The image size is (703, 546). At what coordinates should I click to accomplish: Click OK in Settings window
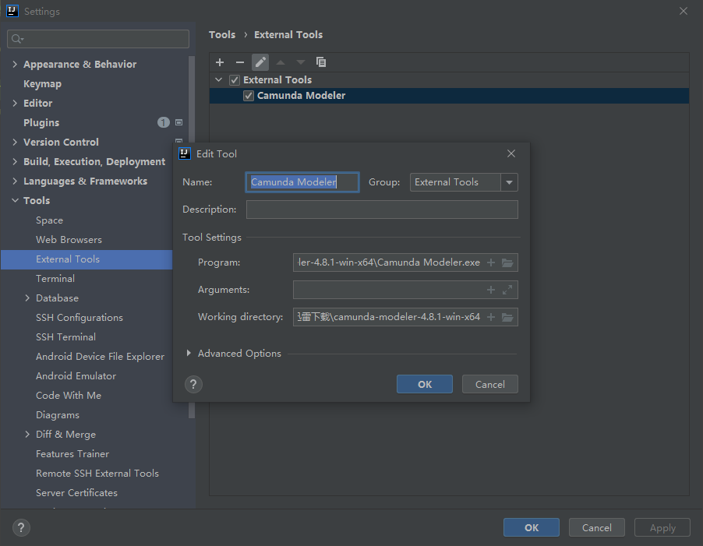[532, 527]
